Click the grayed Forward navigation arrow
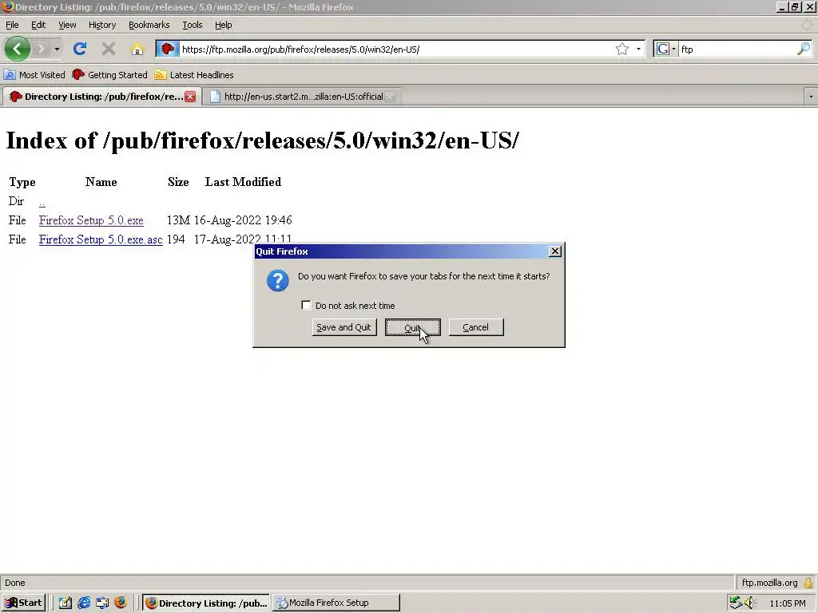Viewport: 818px width, 613px height. (42, 49)
